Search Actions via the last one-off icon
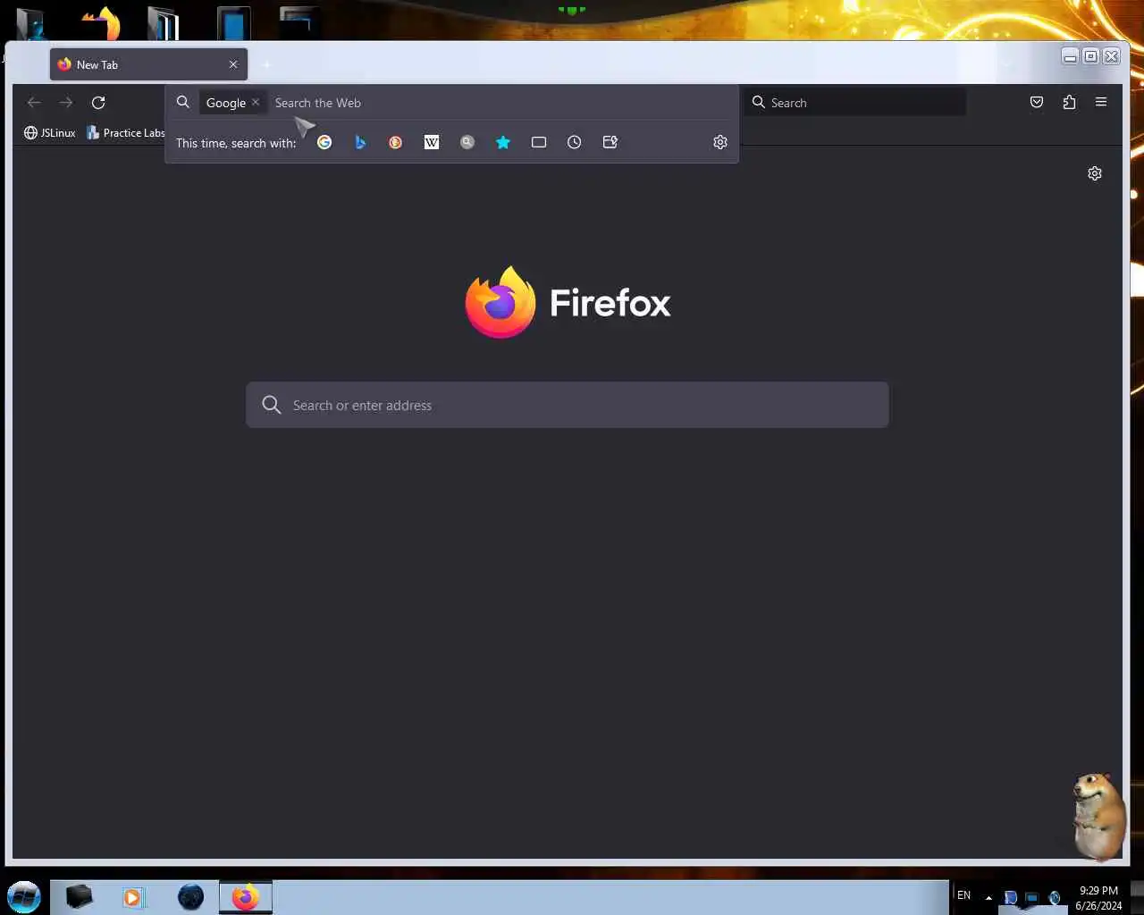Viewport: 1144px width, 915px height. point(610,142)
